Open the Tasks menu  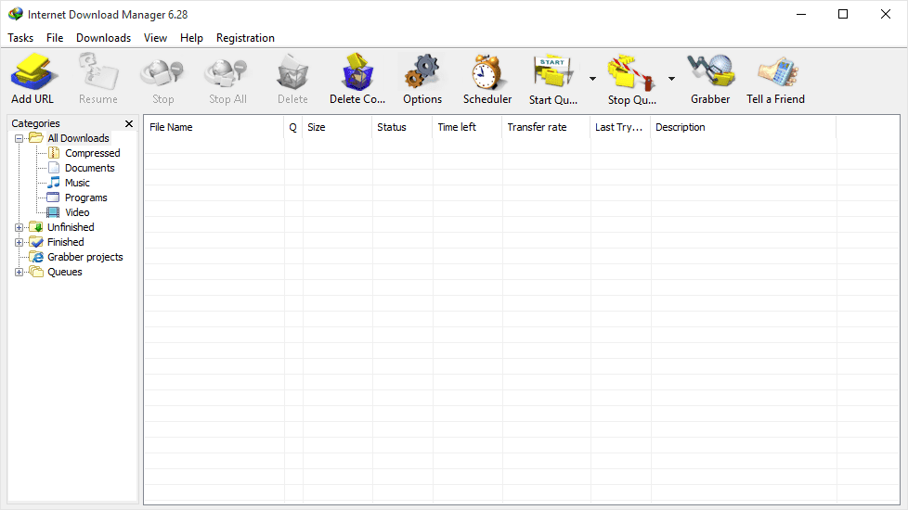pos(20,38)
